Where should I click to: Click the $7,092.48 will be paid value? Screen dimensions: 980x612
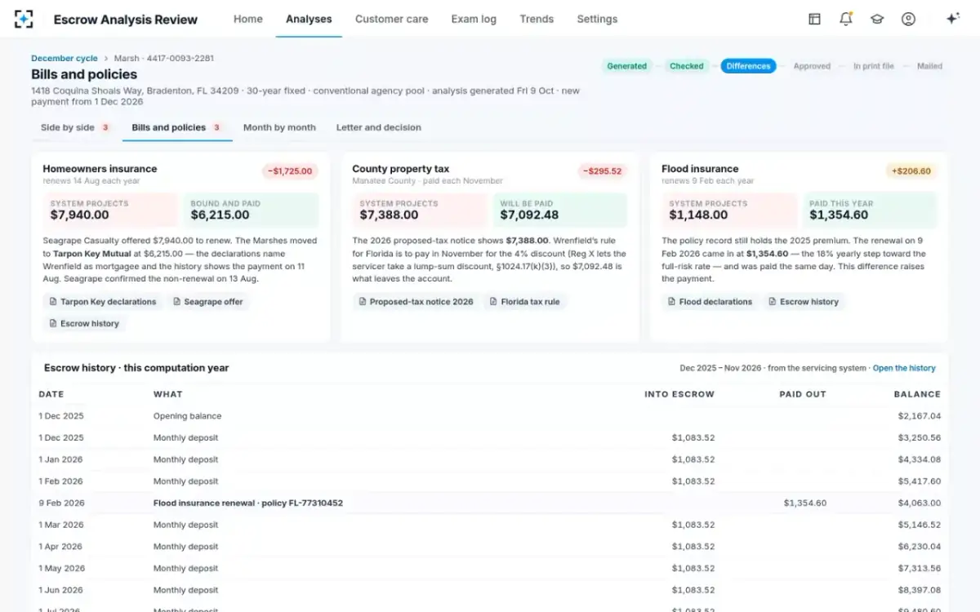point(529,215)
